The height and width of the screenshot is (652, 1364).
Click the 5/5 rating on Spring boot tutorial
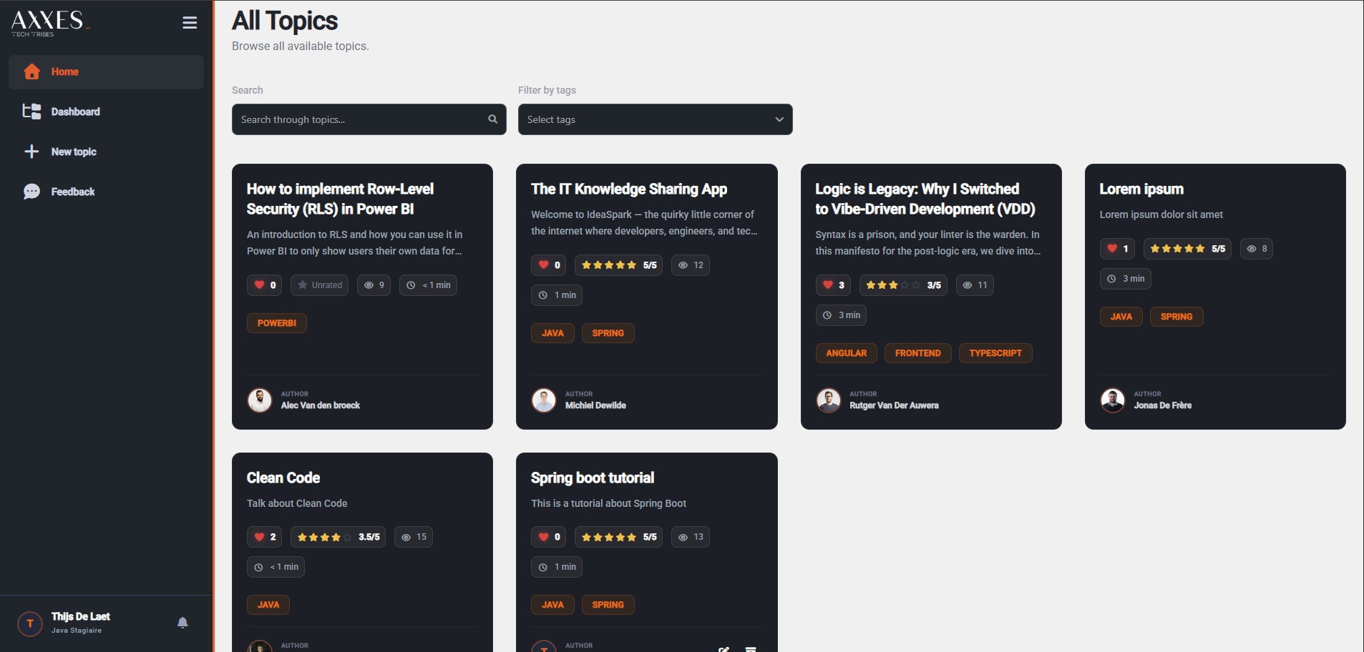(x=618, y=537)
